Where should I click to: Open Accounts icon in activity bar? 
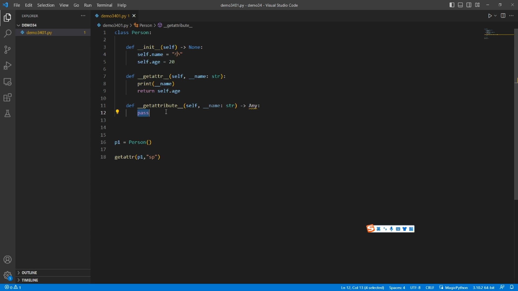point(8,259)
